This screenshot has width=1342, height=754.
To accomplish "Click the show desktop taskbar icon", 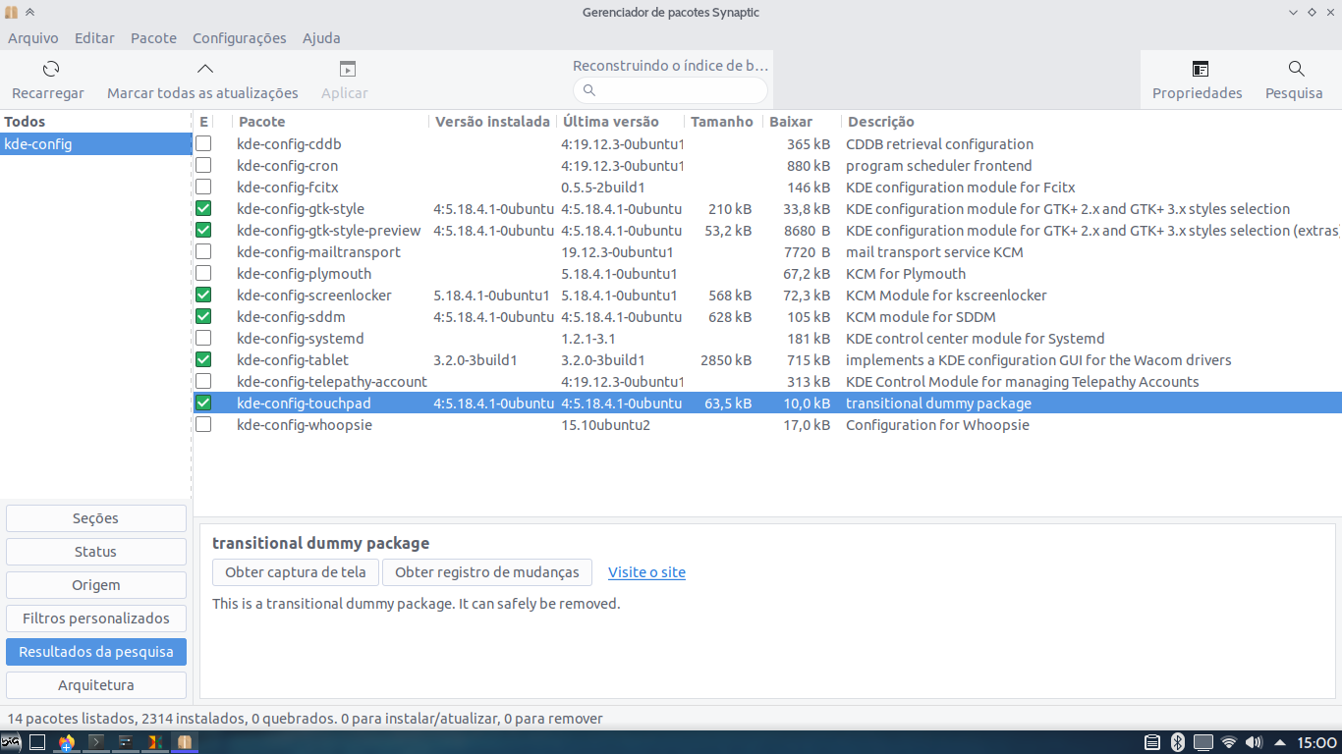I will click(36, 742).
